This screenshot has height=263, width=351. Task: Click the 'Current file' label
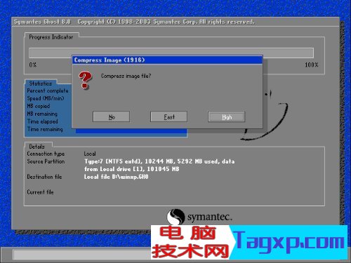(40, 192)
